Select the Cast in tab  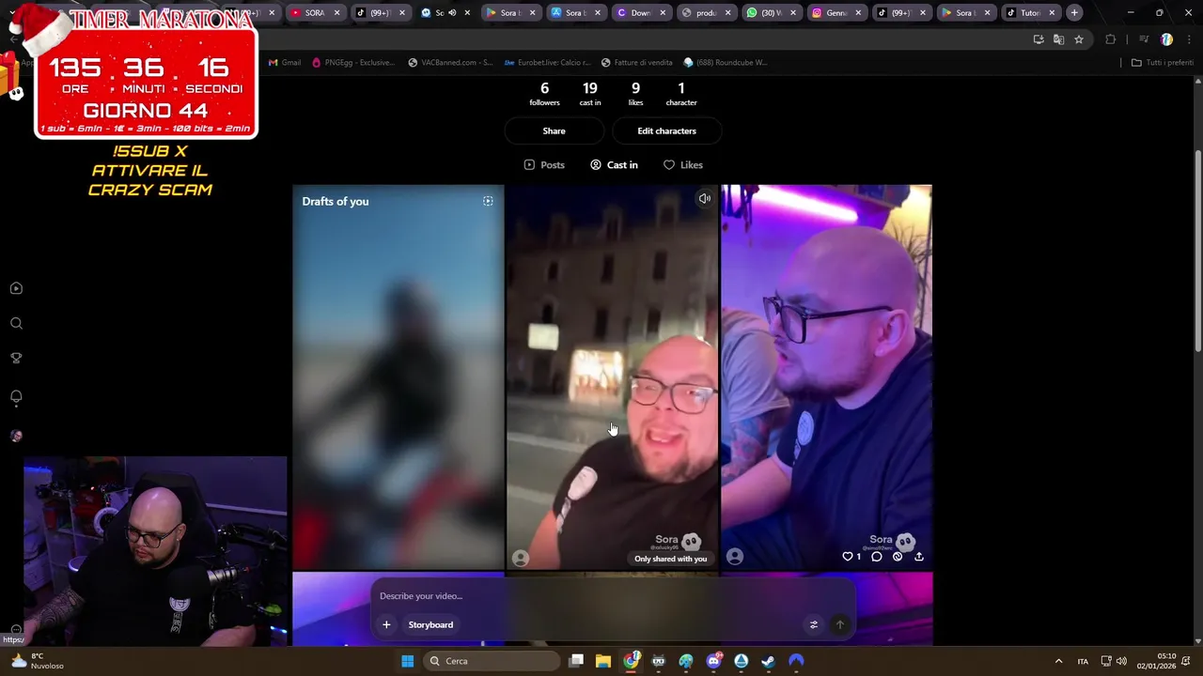coord(614,164)
